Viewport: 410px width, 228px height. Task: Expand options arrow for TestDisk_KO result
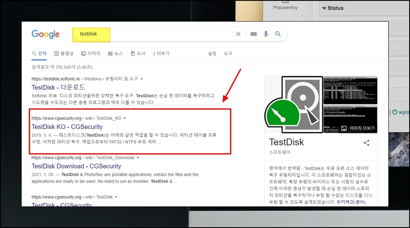pos(125,118)
